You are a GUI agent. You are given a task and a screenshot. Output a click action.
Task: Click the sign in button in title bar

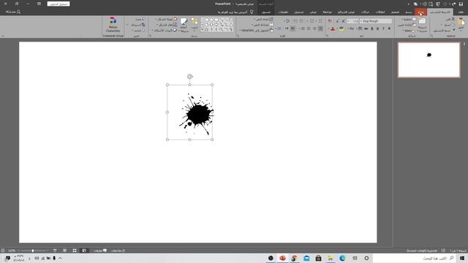(58, 4)
